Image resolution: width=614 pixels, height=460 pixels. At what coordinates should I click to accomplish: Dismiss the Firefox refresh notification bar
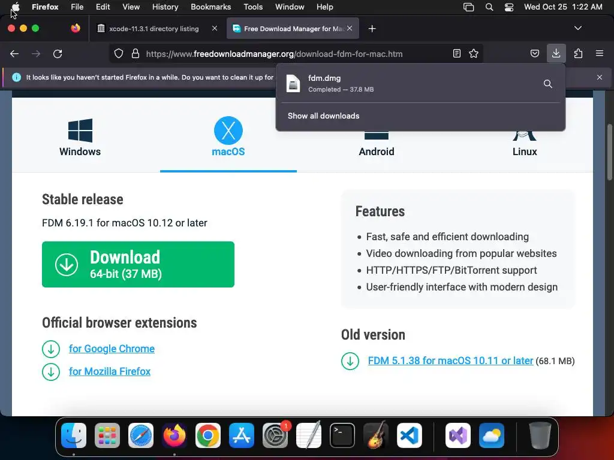[x=600, y=77]
